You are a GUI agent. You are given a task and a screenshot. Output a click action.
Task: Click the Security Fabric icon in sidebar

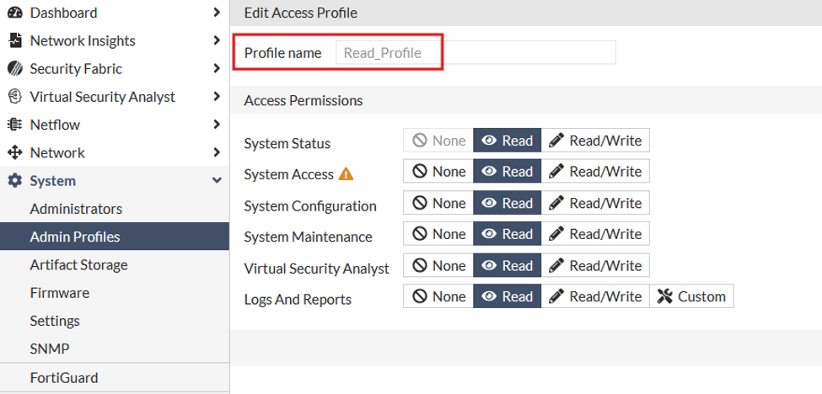tap(15, 69)
